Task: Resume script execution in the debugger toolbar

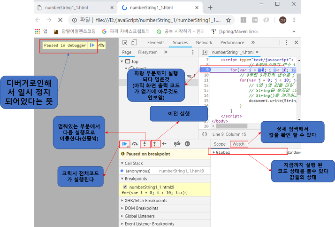Action: click(x=125, y=144)
